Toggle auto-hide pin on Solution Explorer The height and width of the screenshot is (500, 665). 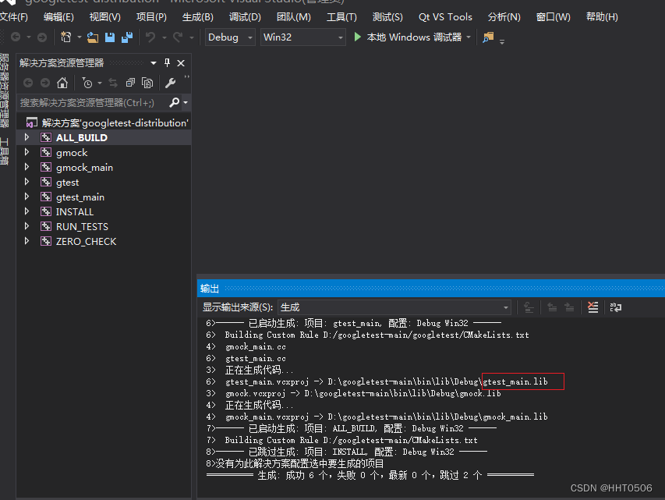pos(167,63)
